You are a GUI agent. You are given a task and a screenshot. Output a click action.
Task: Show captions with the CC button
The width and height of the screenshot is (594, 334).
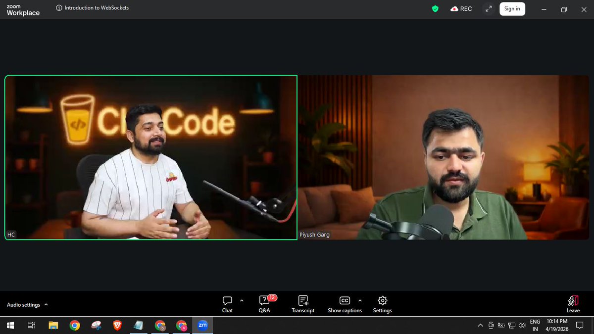tap(345, 304)
